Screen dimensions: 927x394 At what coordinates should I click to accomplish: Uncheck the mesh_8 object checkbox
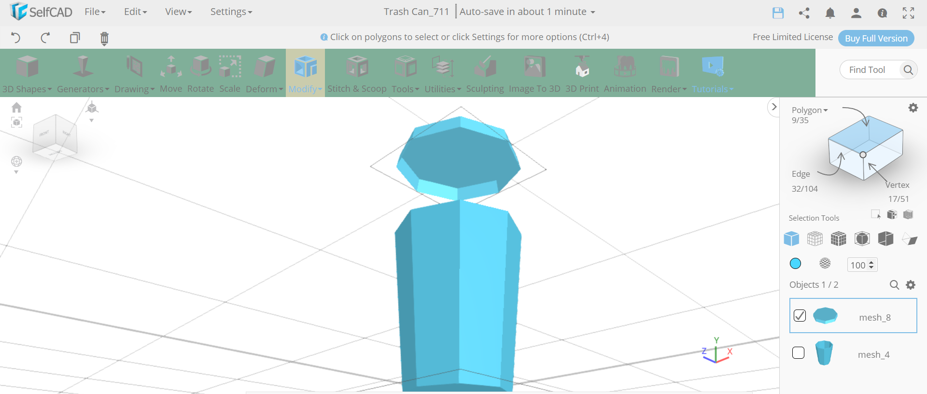pos(800,315)
